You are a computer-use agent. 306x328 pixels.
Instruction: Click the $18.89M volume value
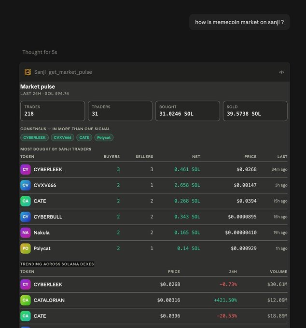coord(278,316)
